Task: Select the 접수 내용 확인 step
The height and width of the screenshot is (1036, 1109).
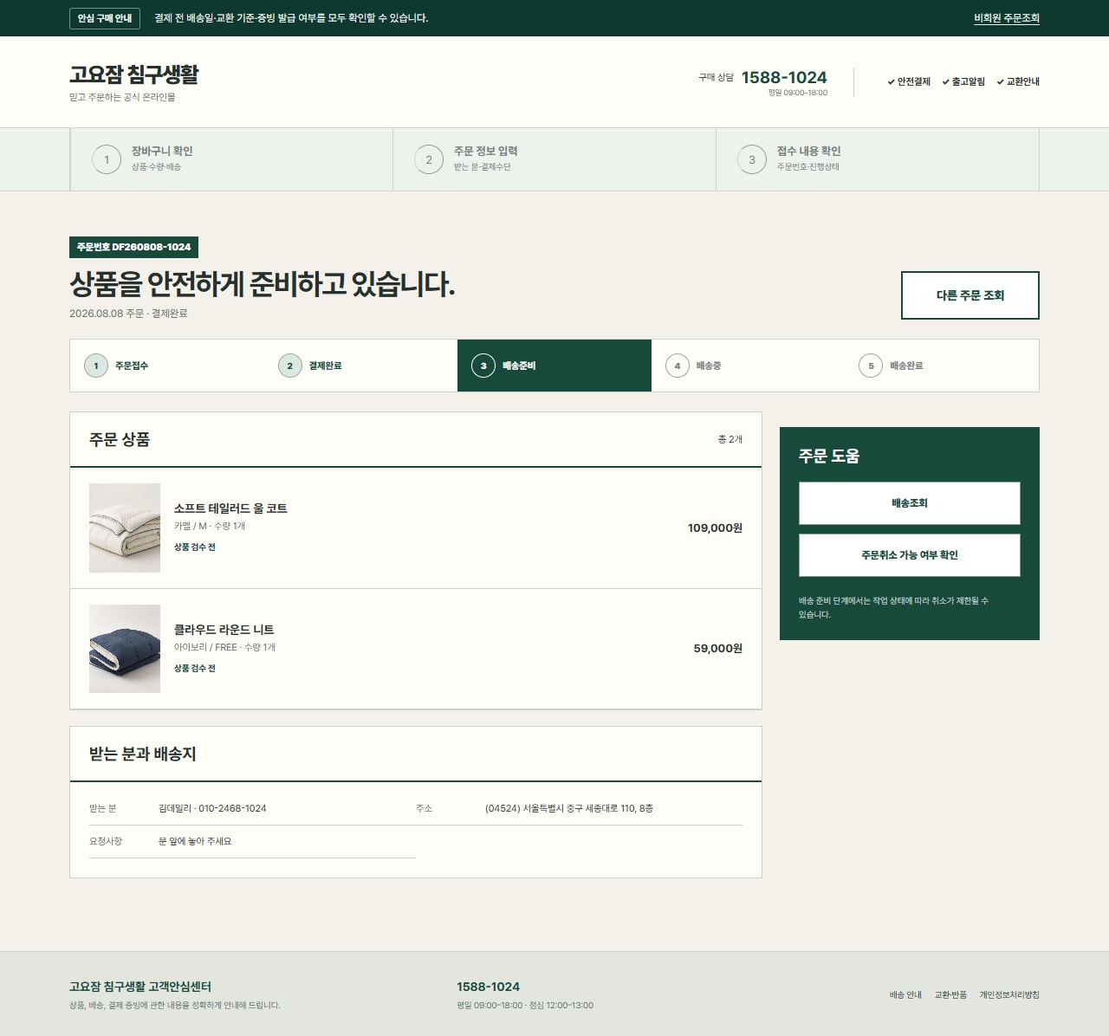Action: [x=878, y=159]
